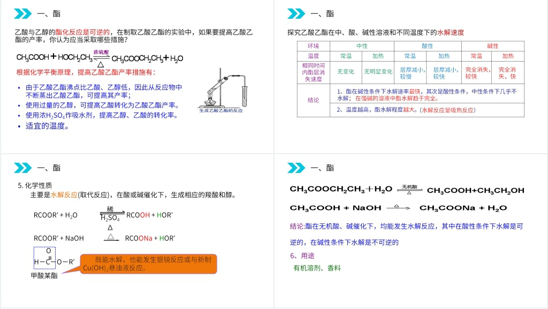The height and width of the screenshot is (309, 548).
Task: Click the 6、用途 purple heading
Action: pos(302,255)
